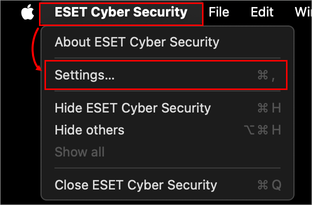Viewport: 312px width, 205px height.
Task: Select the Hide others menu entry
Action: tap(89, 130)
